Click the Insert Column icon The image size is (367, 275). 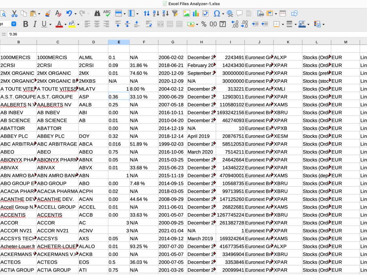pos(131,14)
